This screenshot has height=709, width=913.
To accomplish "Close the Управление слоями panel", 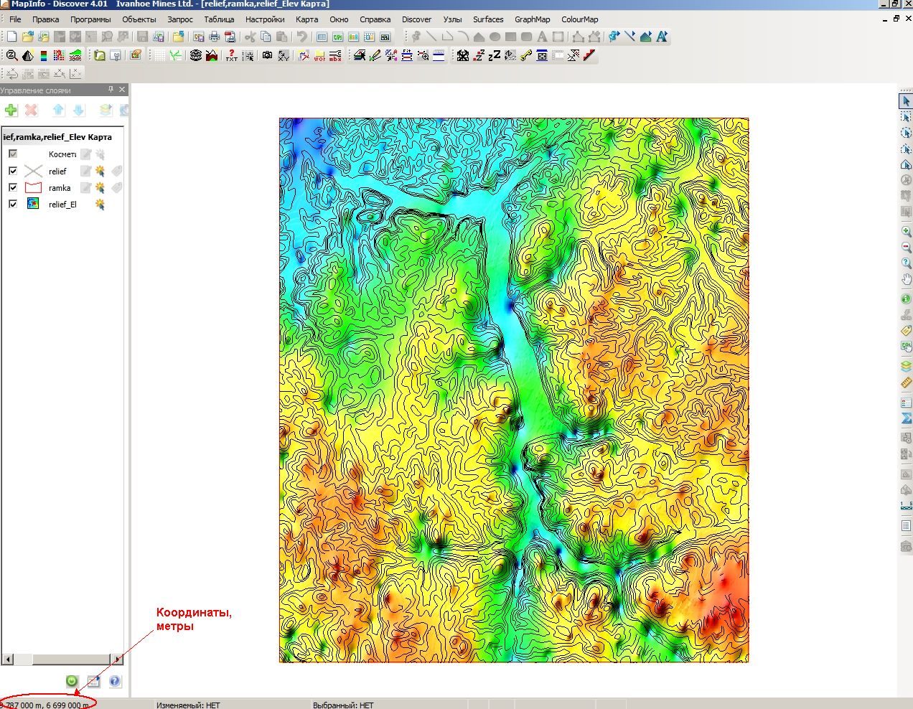I will click(122, 90).
